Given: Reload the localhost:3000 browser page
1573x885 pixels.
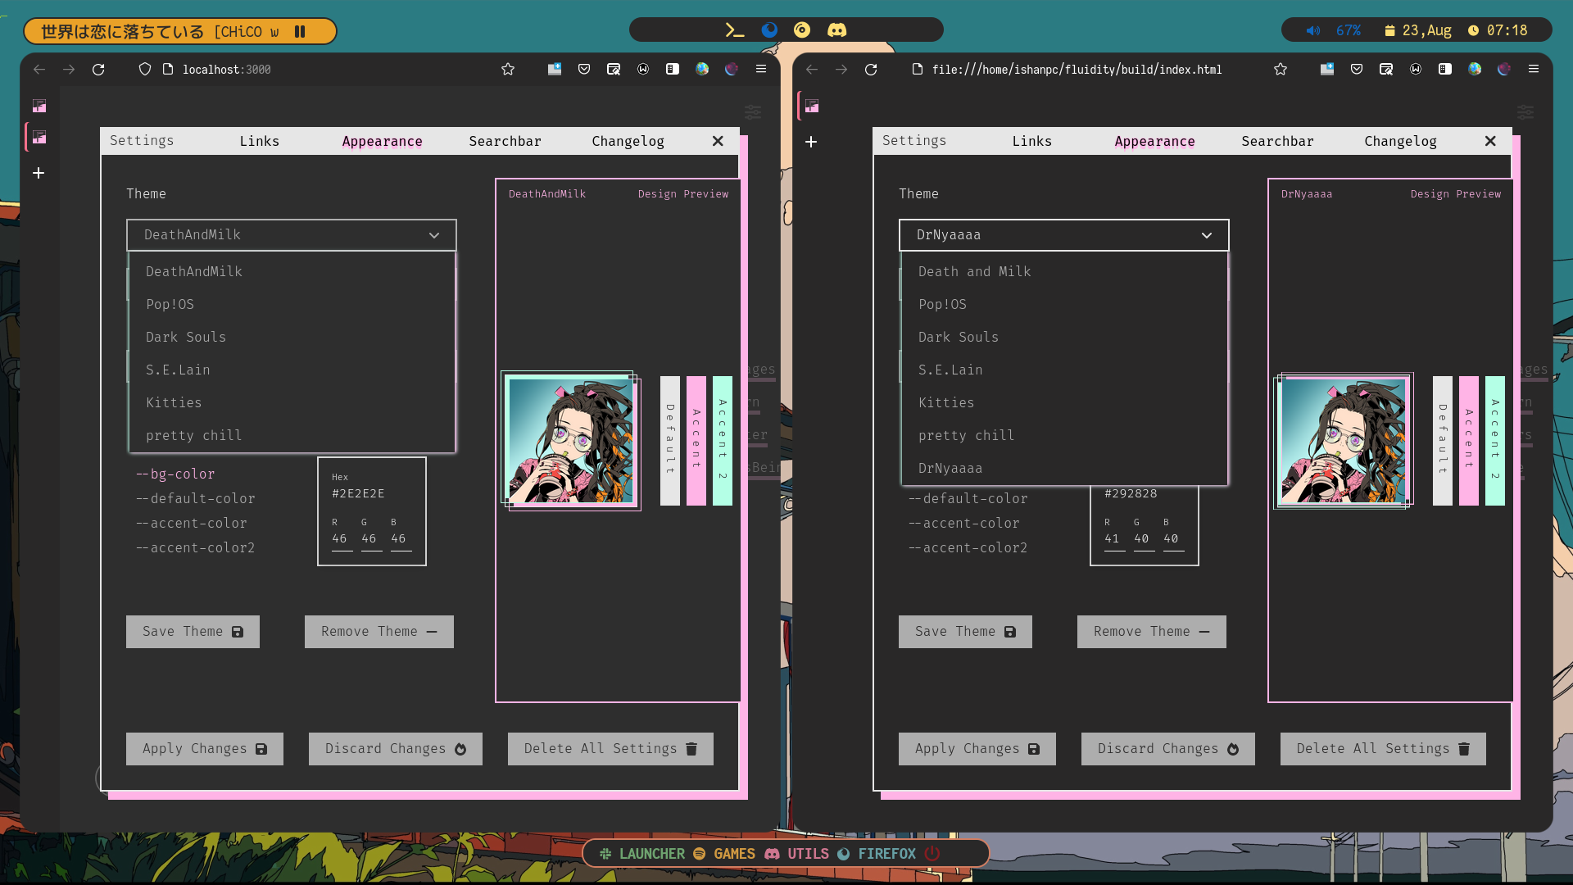Looking at the screenshot, I should [98, 70].
